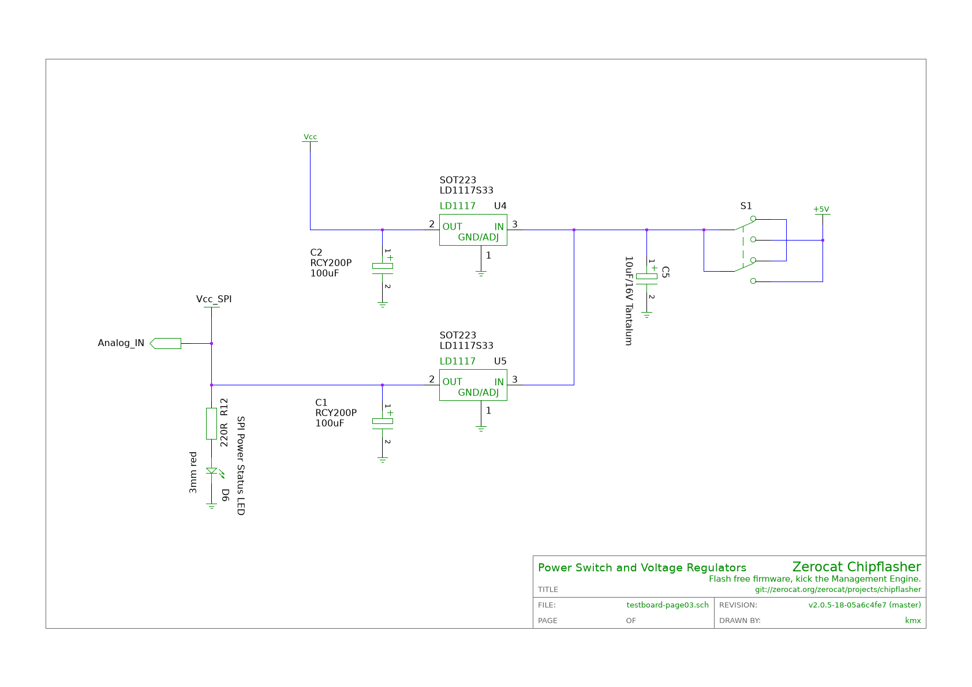This screenshot has width=972, height=687.
Task: Select the junction dot beside +5V rail
Action: pos(823,240)
